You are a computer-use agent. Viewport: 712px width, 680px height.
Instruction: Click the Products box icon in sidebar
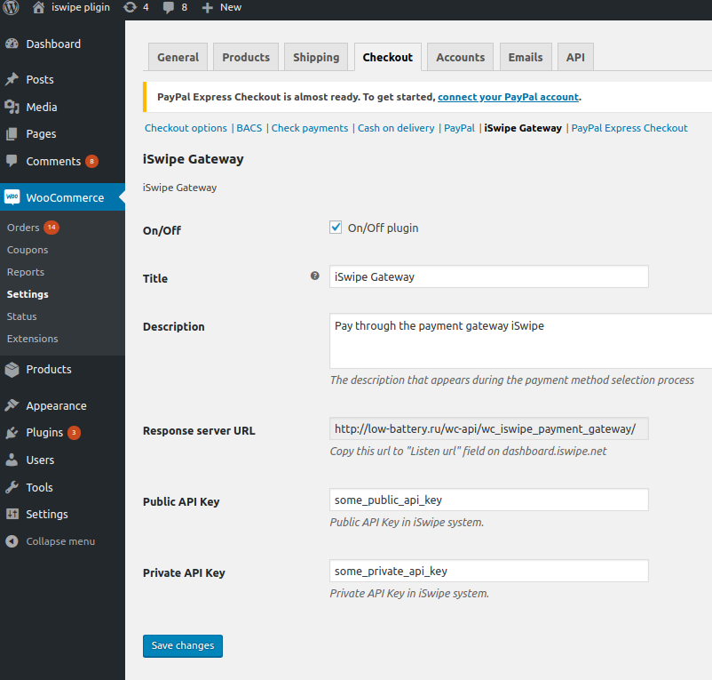coord(12,369)
